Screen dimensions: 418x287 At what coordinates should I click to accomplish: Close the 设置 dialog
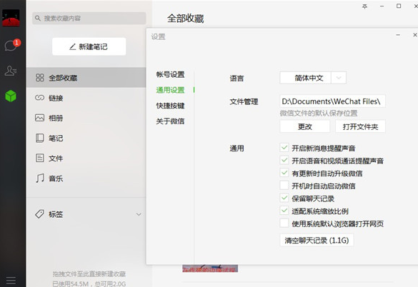click(415, 35)
